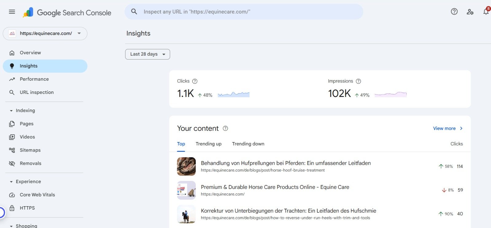Click the Help question mark icon in header
Screen dimensions: 491x228
(454, 12)
